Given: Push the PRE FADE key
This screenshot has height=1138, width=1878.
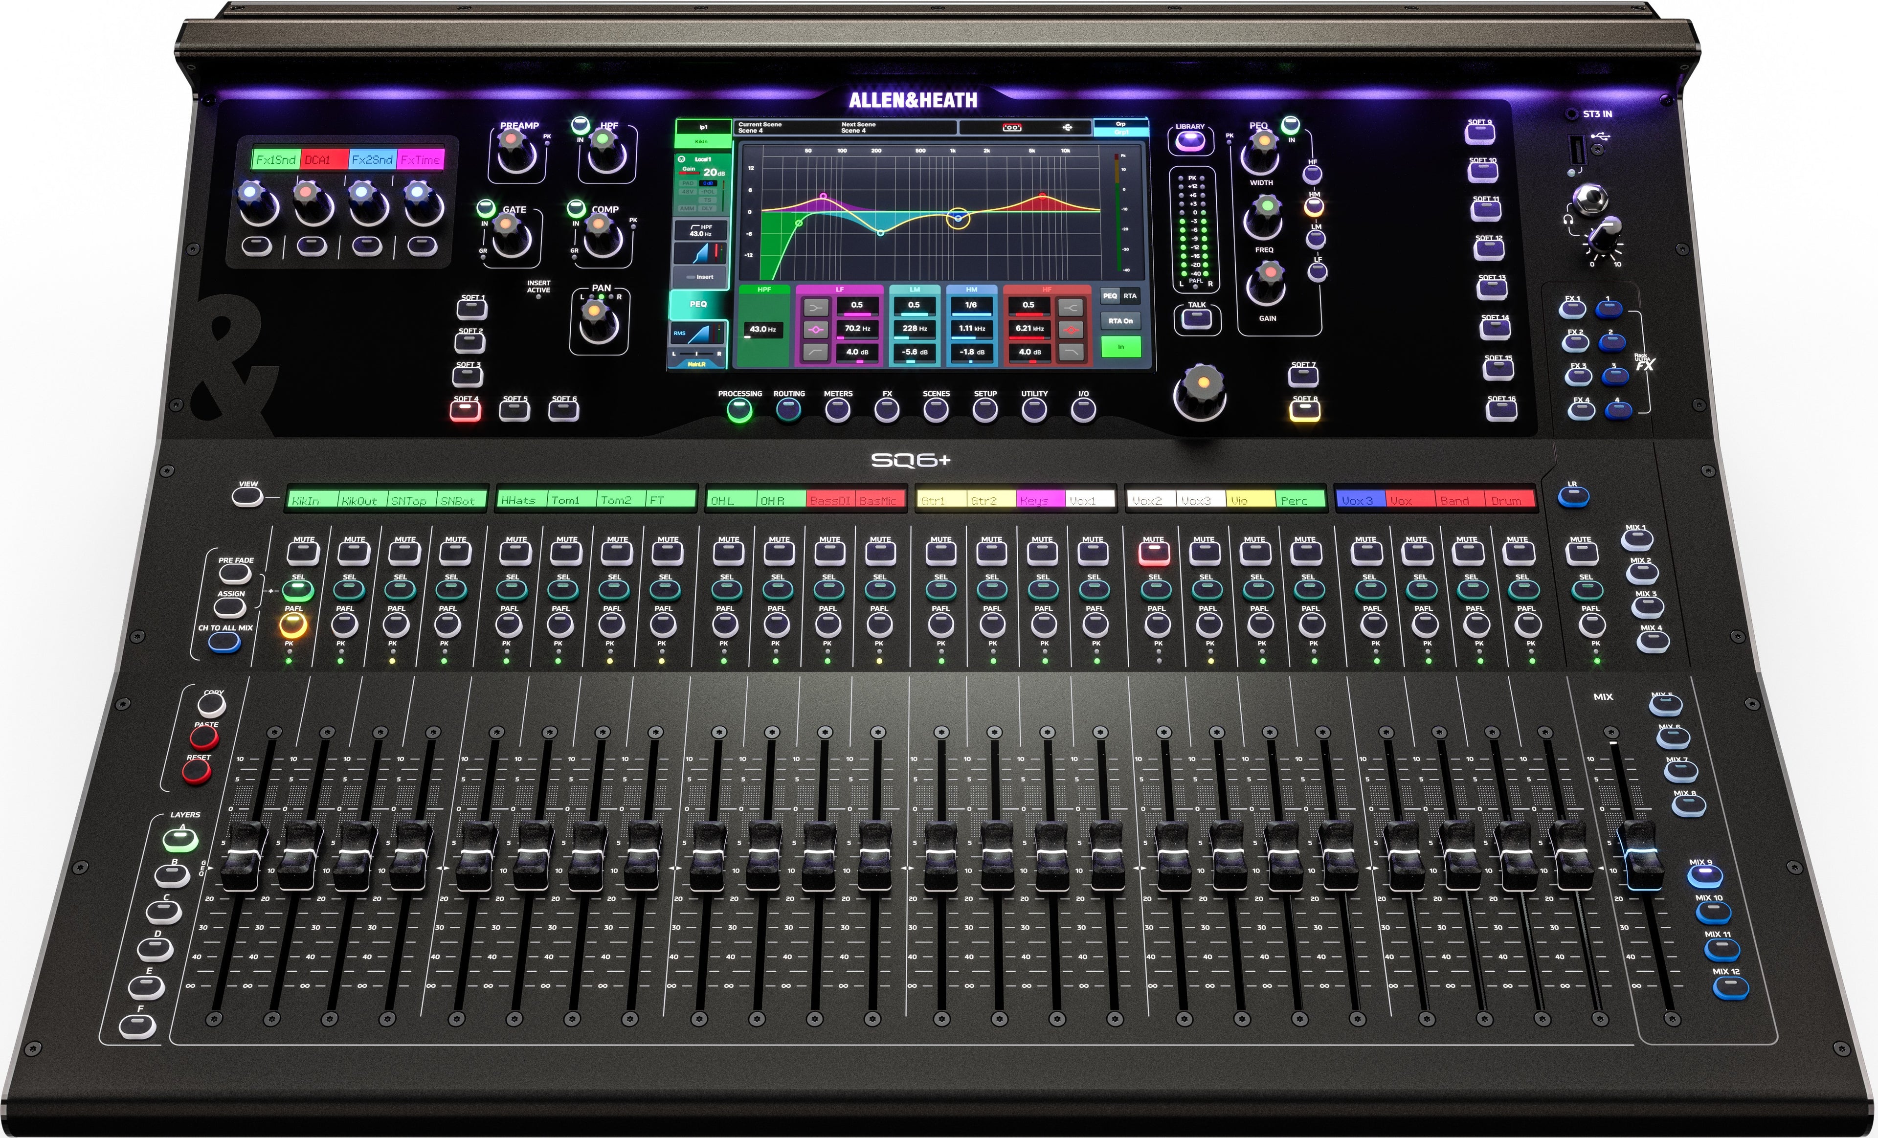Looking at the screenshot, I should pos(235,574).
